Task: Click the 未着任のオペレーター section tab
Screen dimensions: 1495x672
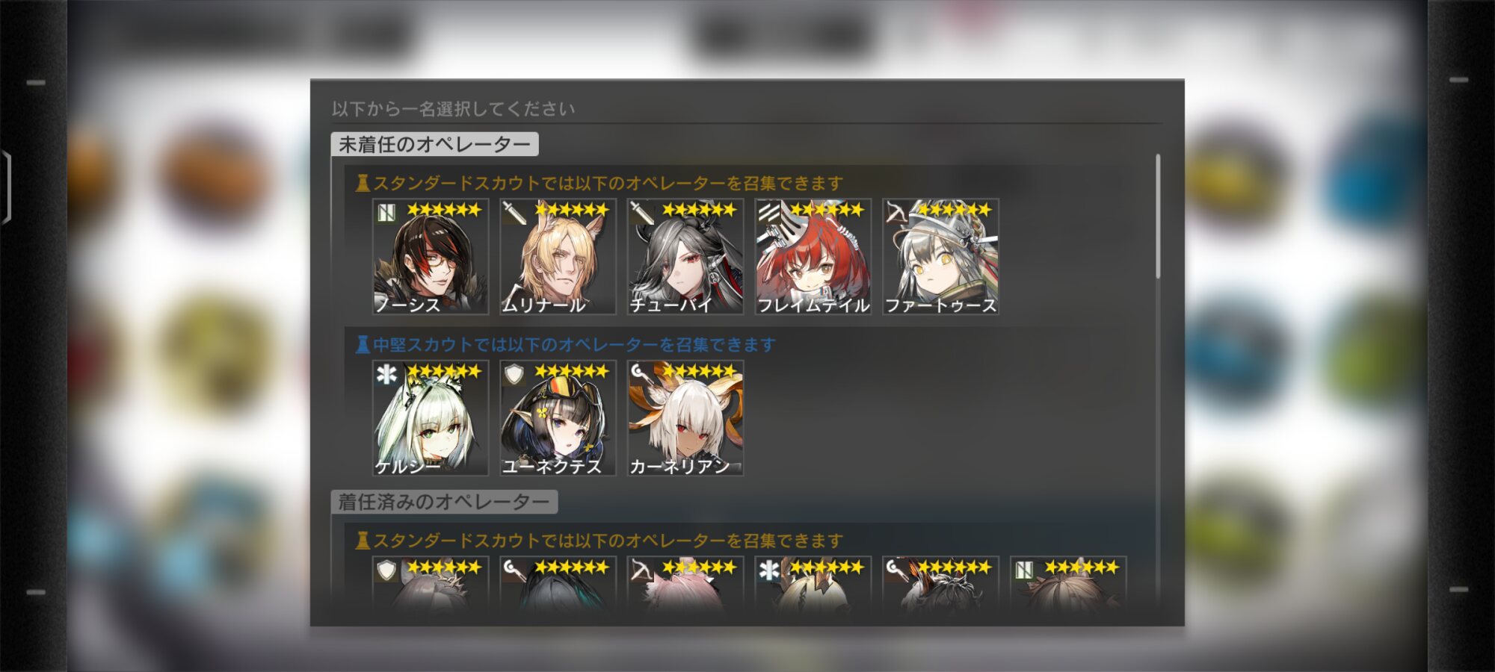Action: (x=434, y=144)
